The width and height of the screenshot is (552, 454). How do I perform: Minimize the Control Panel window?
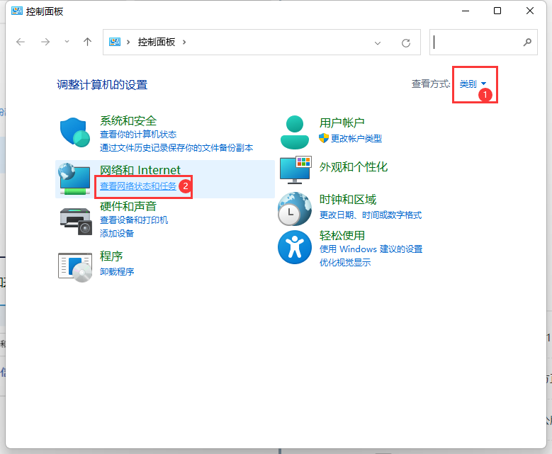(x=466, y=11)
